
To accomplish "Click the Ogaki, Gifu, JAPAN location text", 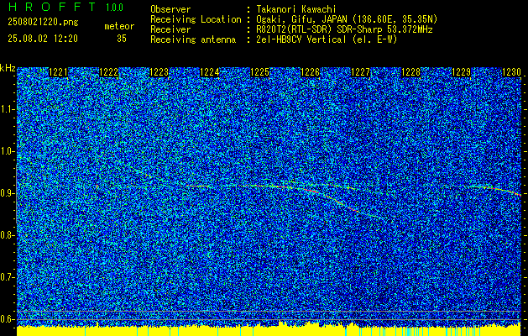I will point(347,19).
